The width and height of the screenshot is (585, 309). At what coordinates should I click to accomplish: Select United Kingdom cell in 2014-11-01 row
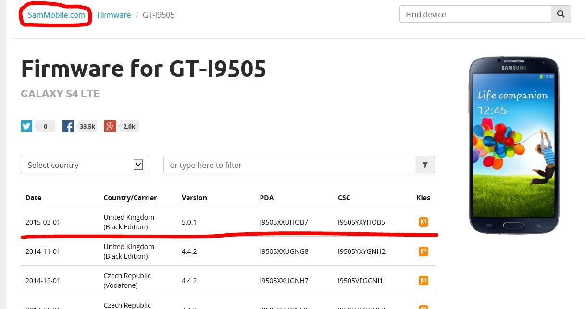[x=129, y=251]
